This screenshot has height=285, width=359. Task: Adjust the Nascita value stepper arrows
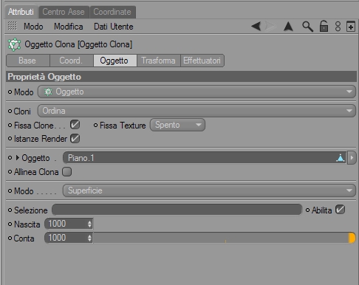89,224
